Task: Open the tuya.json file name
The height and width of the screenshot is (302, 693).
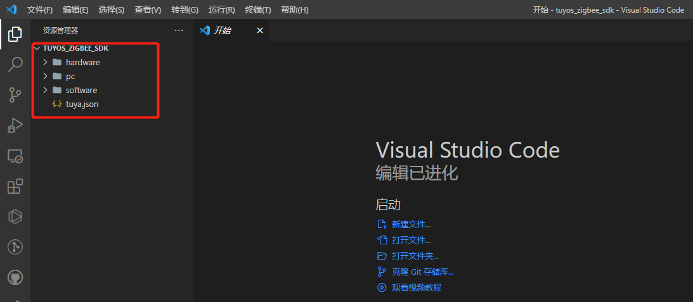Action: coord(82,104)
